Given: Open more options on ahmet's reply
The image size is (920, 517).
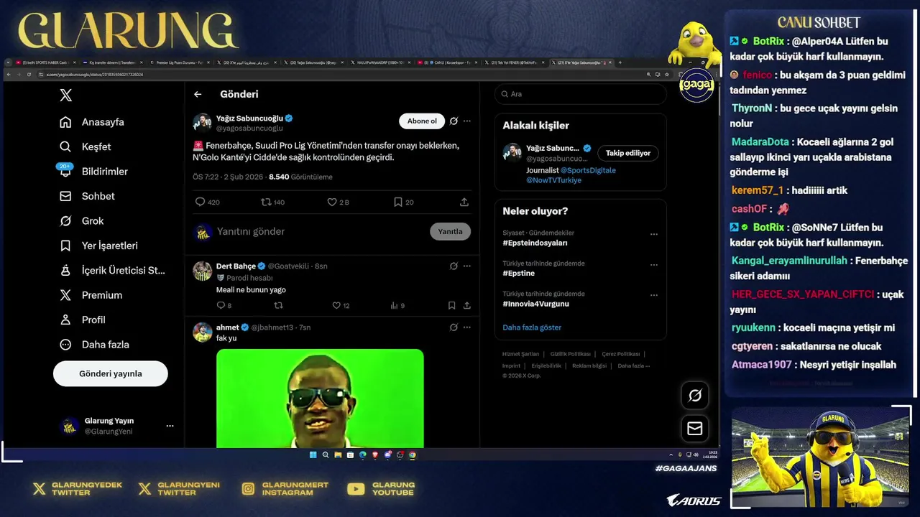Looking at the screenshot, I should pos(467,327).
